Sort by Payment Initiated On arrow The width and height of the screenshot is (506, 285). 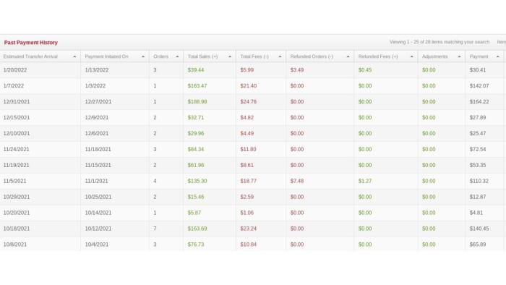click(x=143, y=56)
